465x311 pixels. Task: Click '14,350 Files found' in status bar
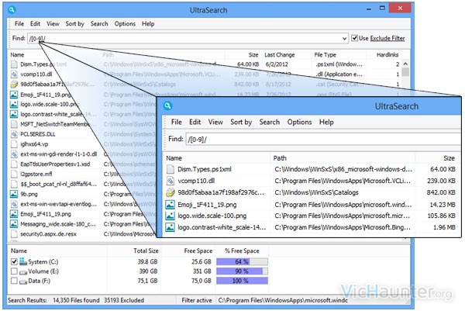[76, 300]
